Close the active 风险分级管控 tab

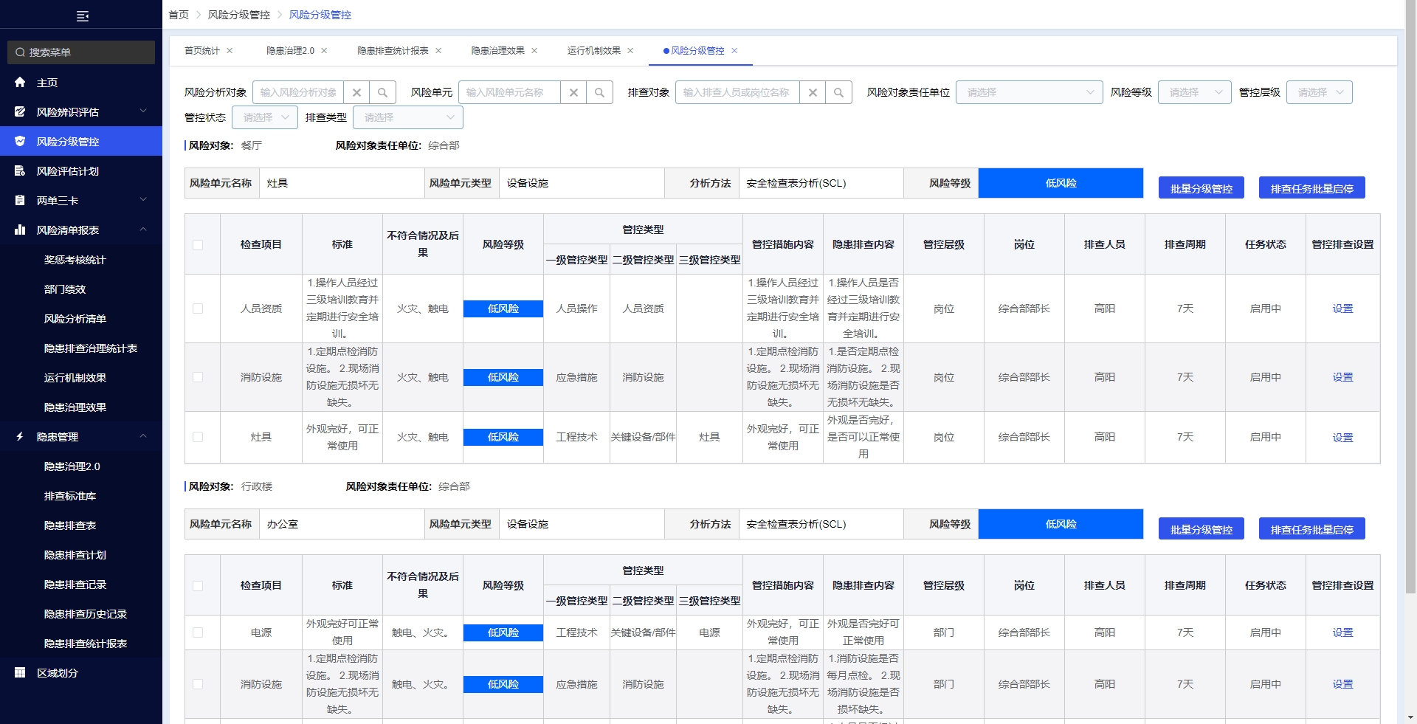[x=734, y=51]
